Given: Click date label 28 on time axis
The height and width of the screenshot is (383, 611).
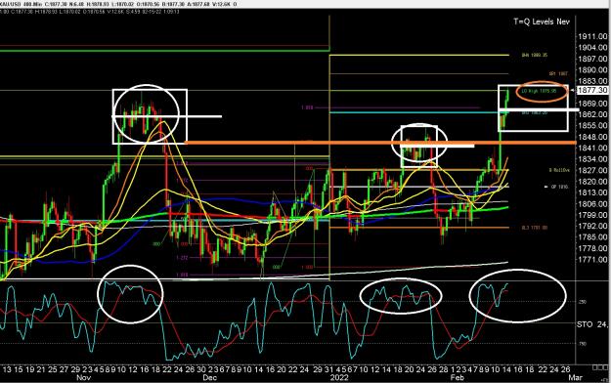Looking at the screenshot, I should click(x=443, y=369).
